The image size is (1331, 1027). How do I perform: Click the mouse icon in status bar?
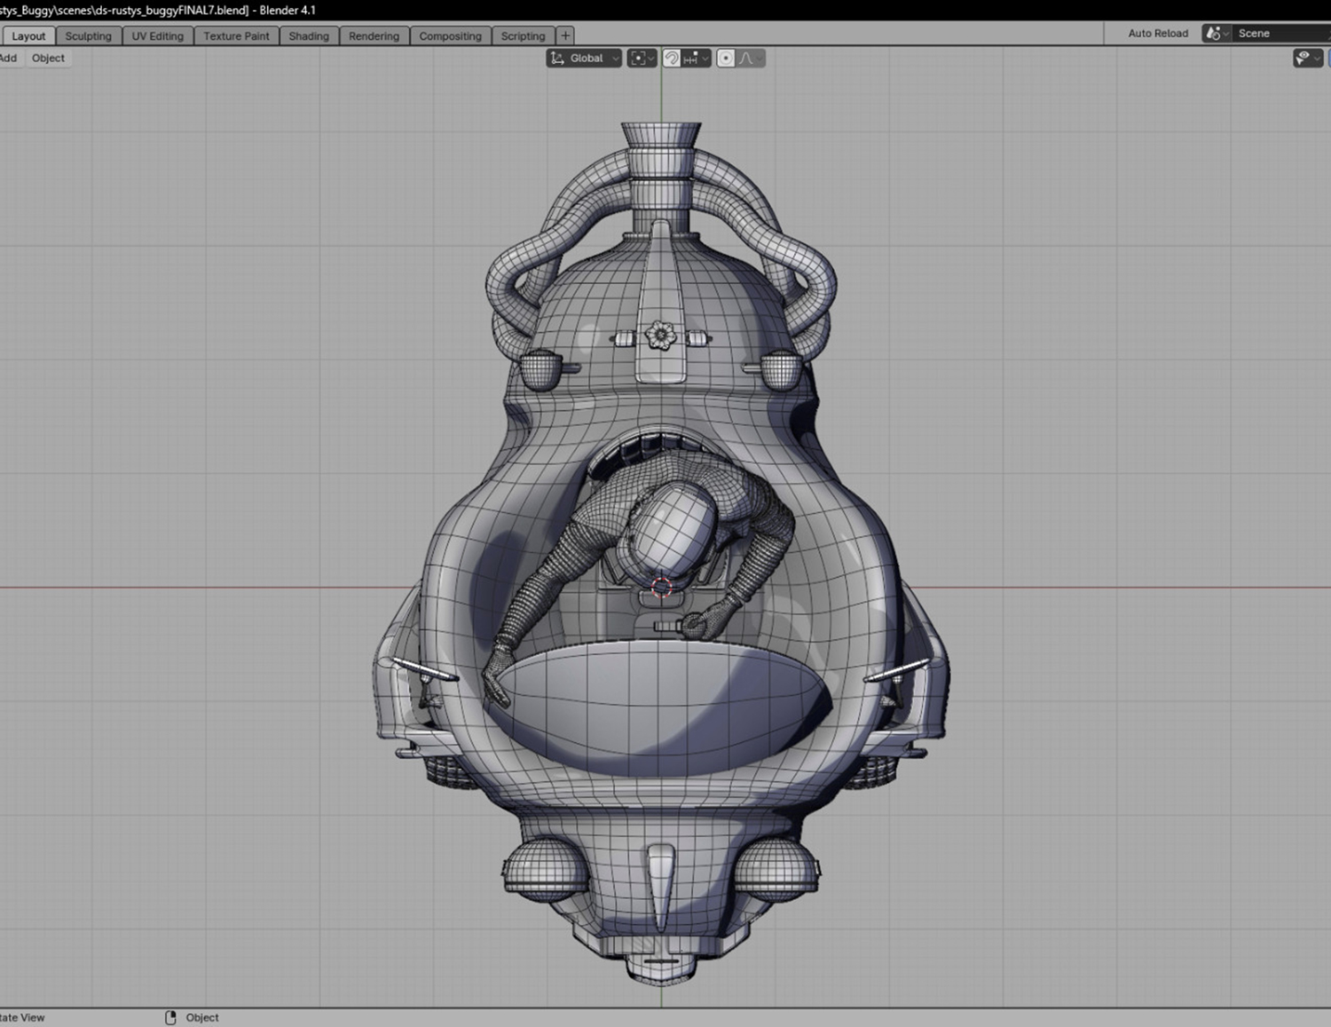coord(170,1017)
